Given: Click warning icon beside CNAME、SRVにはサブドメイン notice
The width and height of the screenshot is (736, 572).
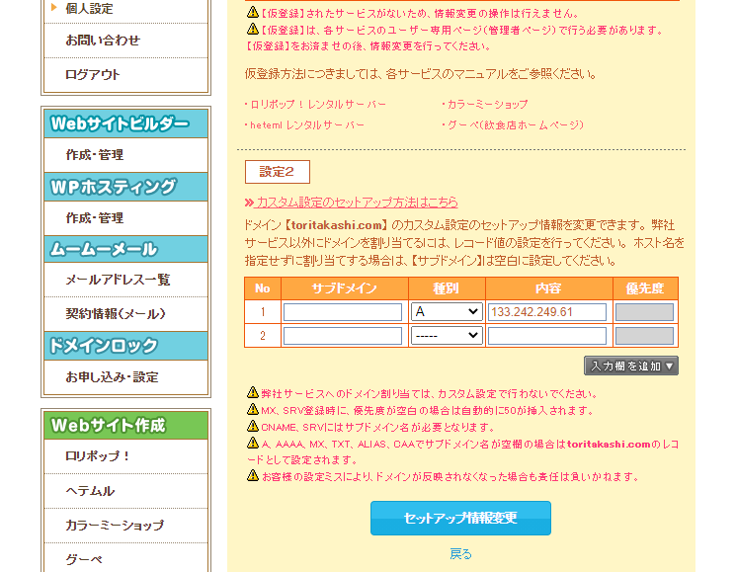Looking at the screenshot, I should click(x=253, y=426).
